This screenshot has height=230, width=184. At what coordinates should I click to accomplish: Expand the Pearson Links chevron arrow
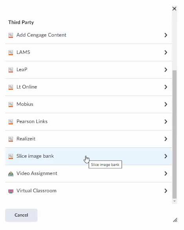[x=166, y=121]
